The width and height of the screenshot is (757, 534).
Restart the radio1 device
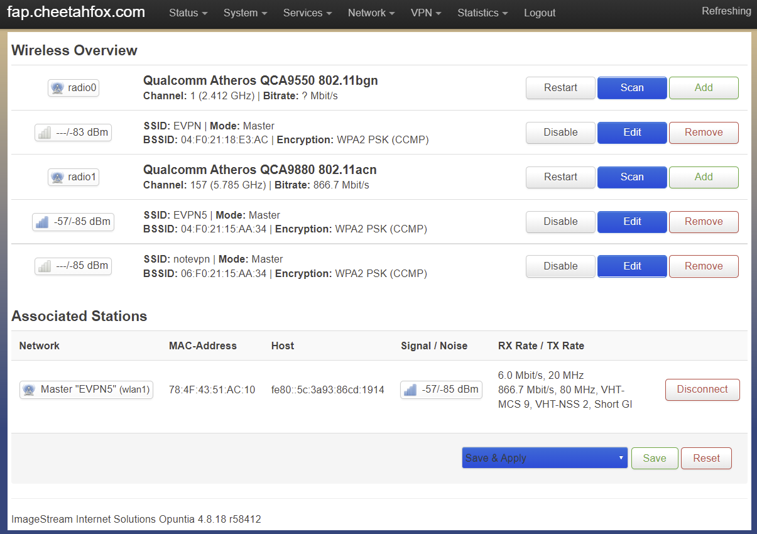click(x=560, y=177)
